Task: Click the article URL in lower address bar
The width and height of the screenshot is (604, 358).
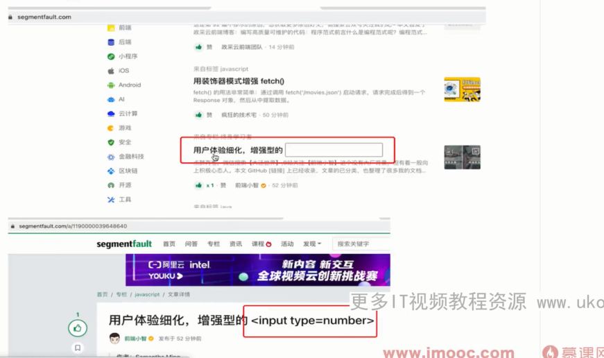Action: coord(73,226)
